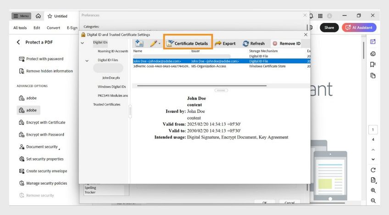The width and height of the screenshot is (389, 215).
Task: Click the splitter handle below ID list
Action: tap(221, 90)
